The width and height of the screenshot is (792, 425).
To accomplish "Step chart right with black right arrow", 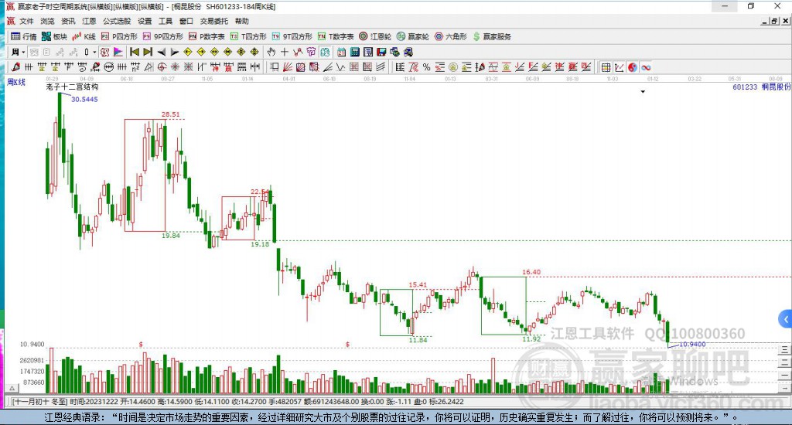I will (x=174, y=52).
